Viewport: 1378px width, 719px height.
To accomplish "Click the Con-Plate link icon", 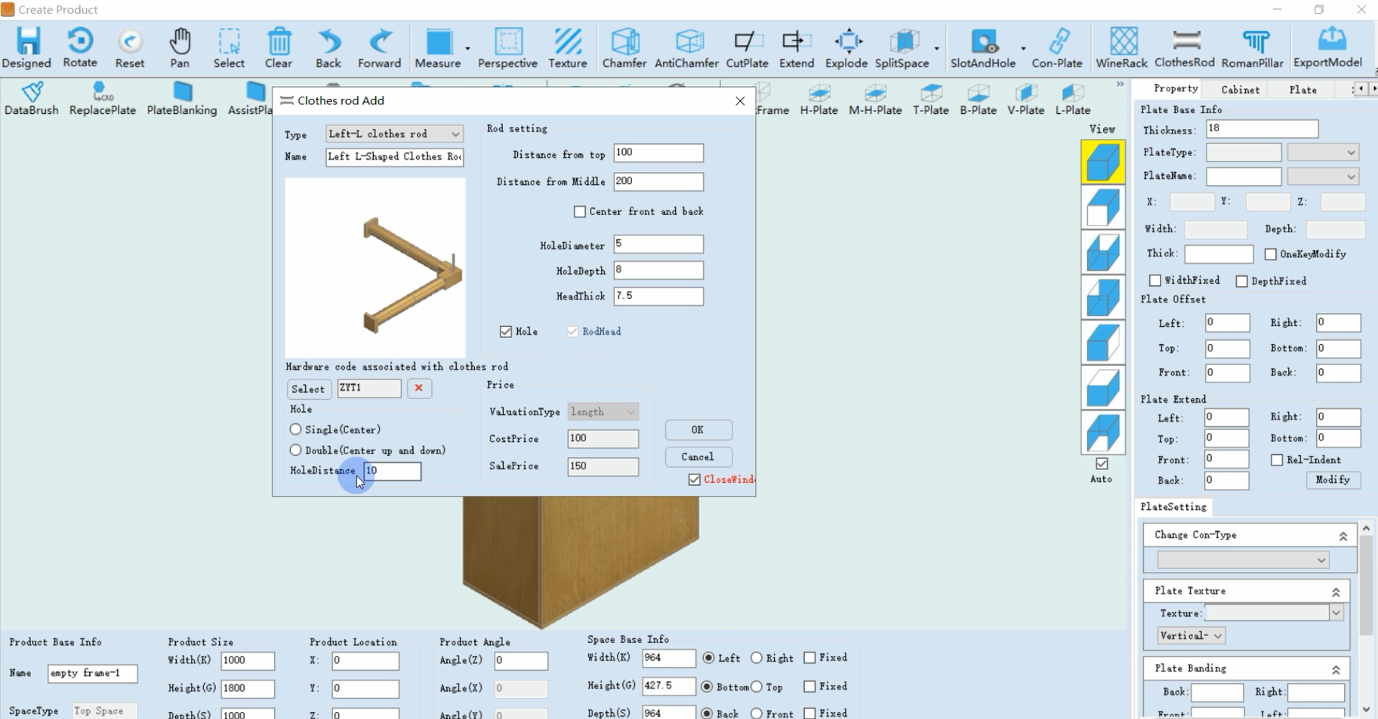I will coord(1057,48).
